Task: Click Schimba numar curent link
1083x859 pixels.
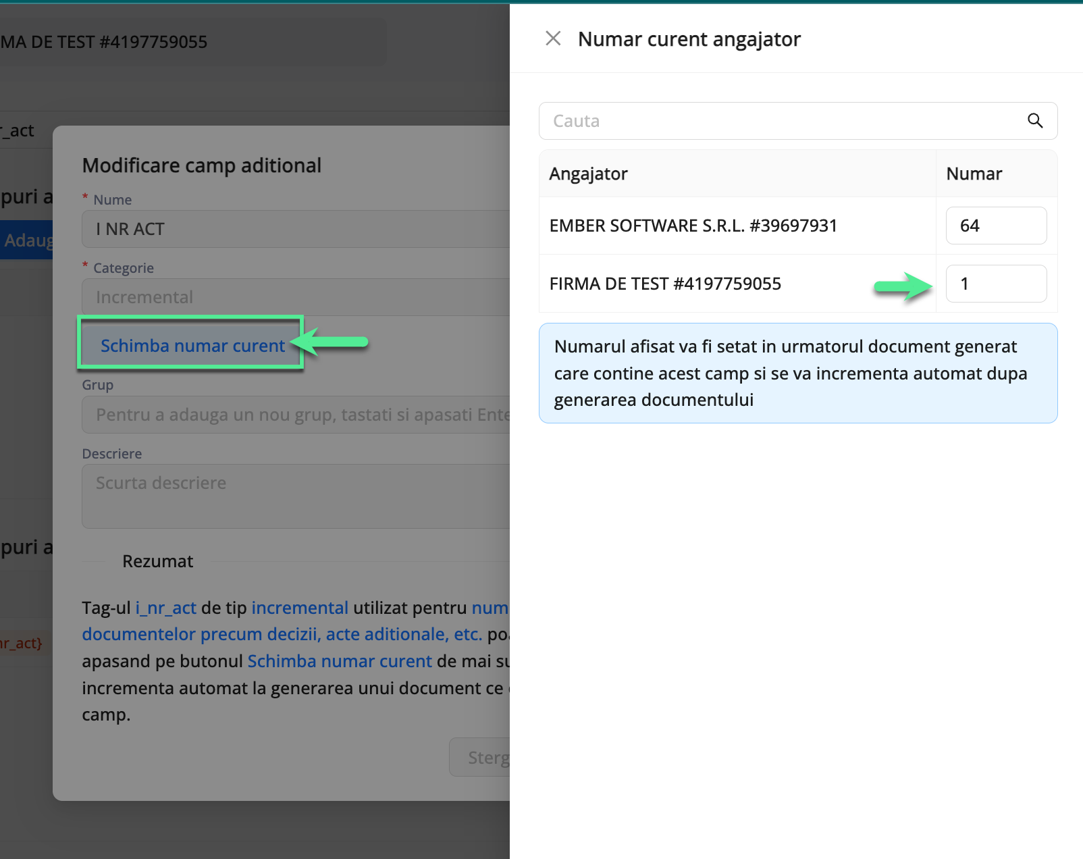Action: [192, 345]
